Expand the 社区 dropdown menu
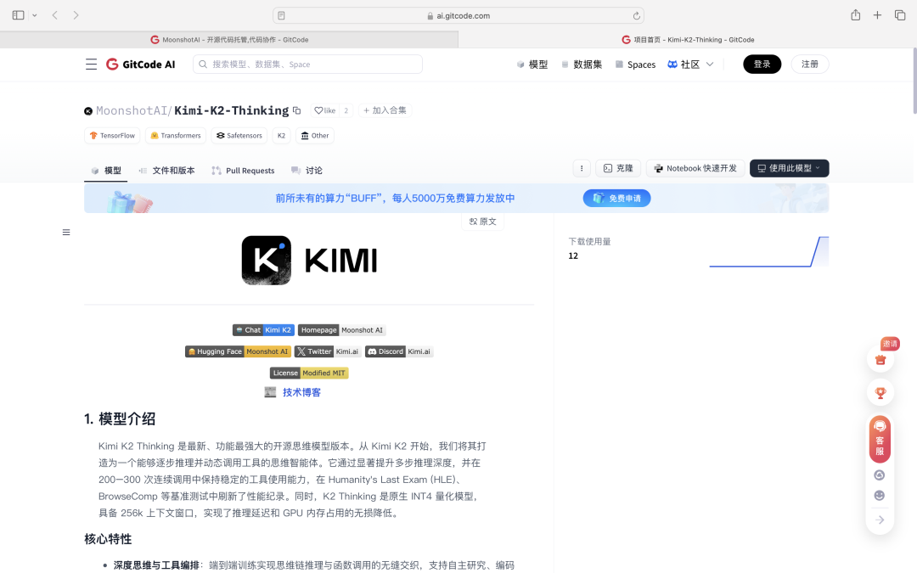The width and height of the screenshot is (917, 573). tap(690, 65)
